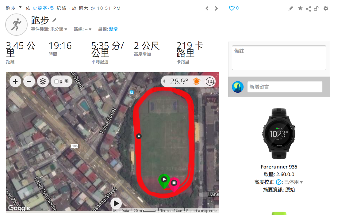Play the activity route animation
The image size is (338, 215).
[116, 203]
